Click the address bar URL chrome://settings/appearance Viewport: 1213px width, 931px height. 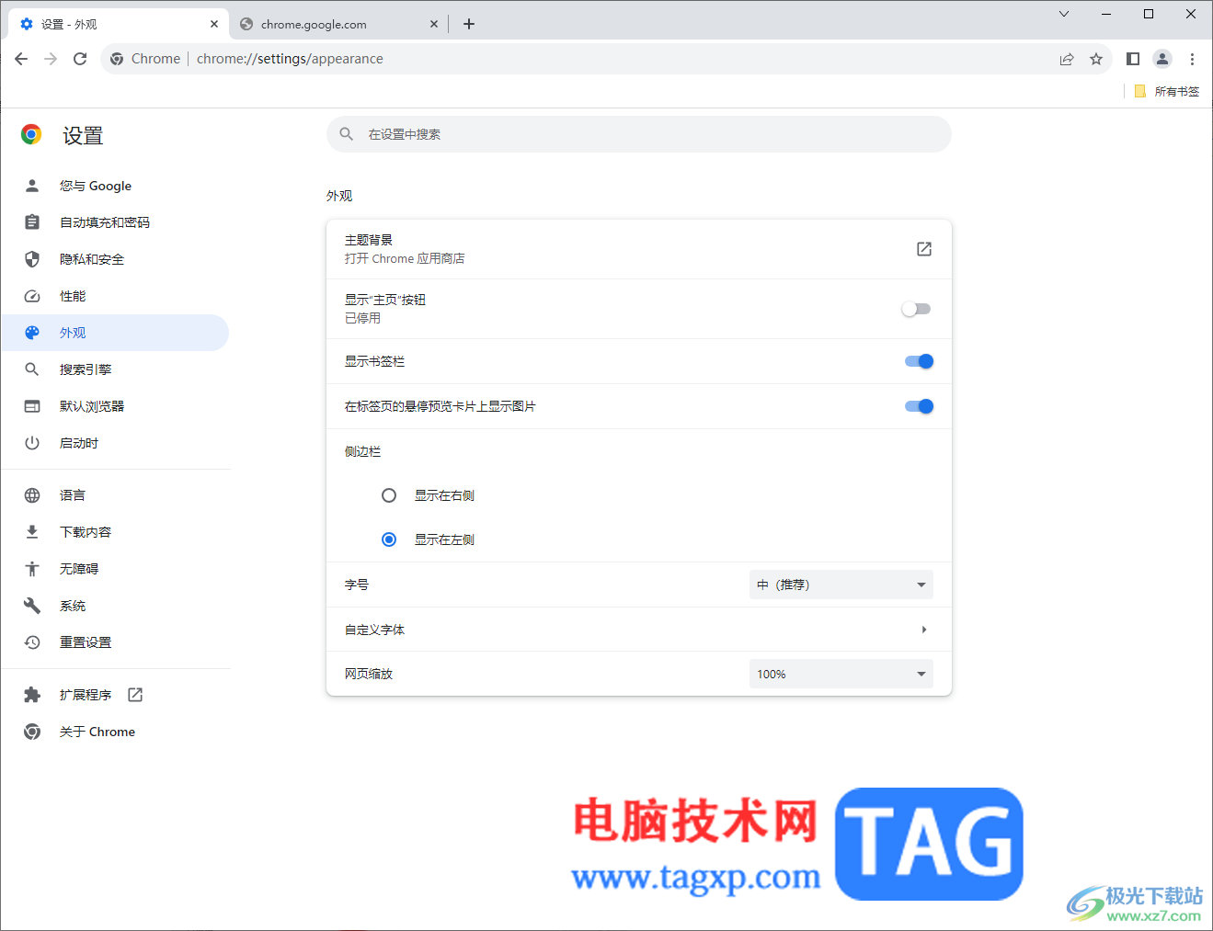[290, 59]
